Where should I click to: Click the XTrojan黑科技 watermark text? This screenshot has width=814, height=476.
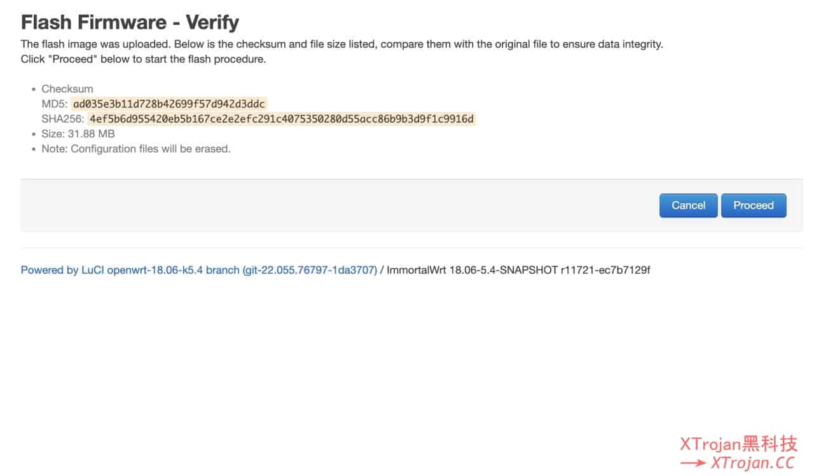pyautogui.click(x=739, y=444)
